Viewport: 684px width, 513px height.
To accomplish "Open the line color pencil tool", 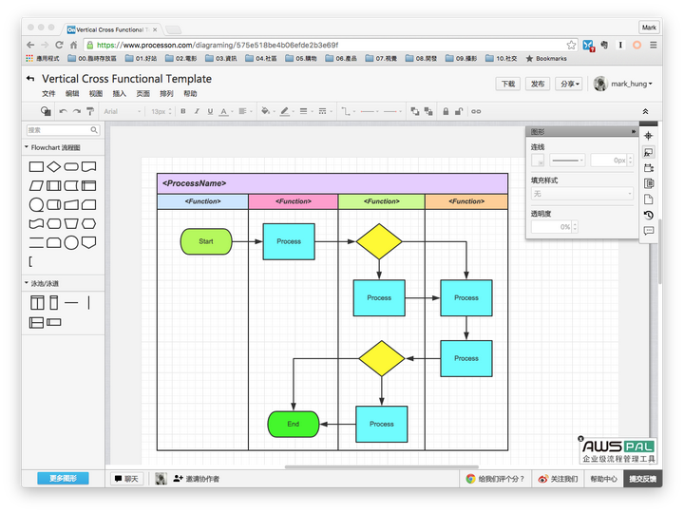I will (x=287, y=112).
